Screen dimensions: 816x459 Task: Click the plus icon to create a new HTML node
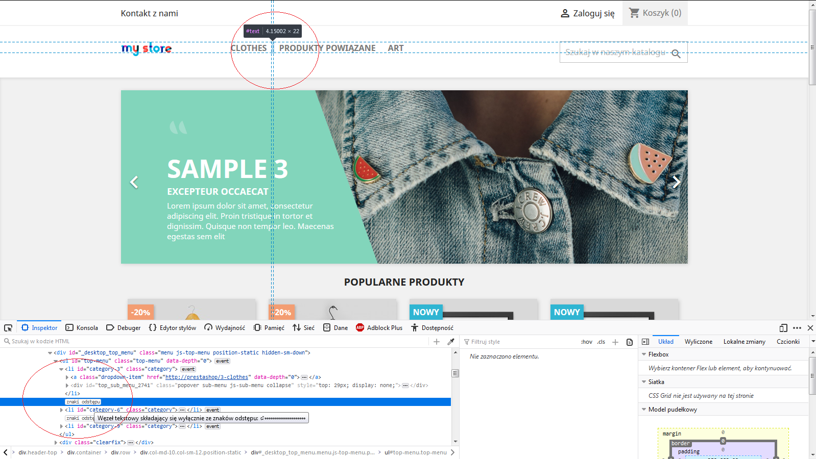pos(437,342)
